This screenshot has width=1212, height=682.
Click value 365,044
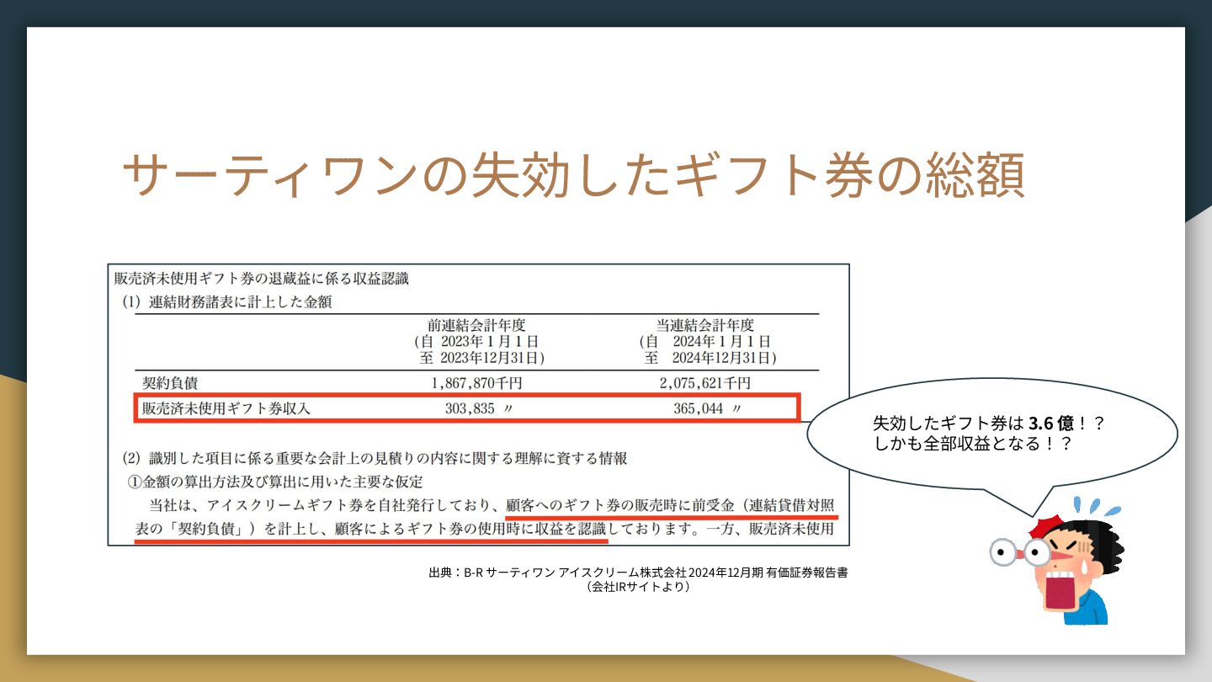pyautogui.click(x=700, y=408)
